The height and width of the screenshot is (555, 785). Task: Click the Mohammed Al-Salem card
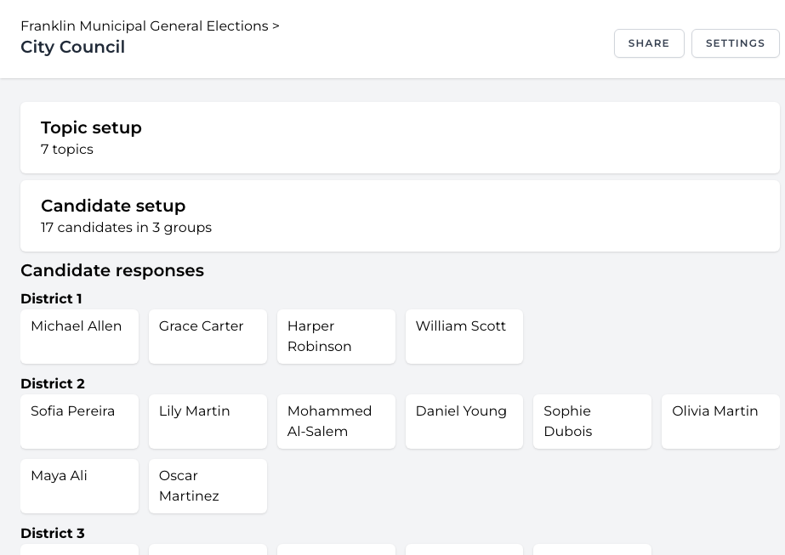(x=336, y=422)
